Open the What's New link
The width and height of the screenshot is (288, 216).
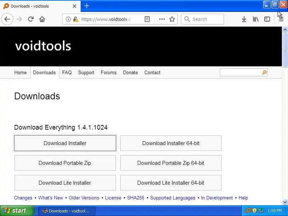coord(50,198)
